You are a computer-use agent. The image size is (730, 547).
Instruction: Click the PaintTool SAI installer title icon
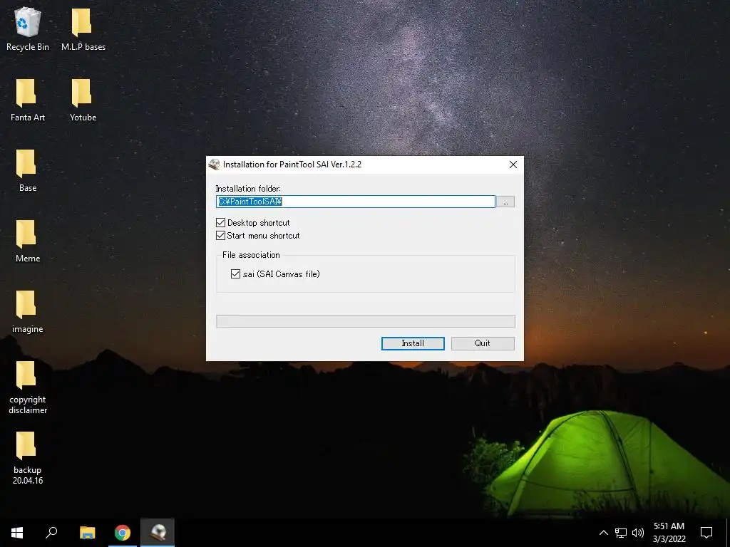click(x=214, y=165)
